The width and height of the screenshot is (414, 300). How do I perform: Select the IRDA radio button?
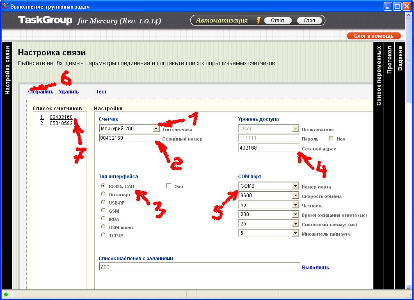tap(103, 218)
